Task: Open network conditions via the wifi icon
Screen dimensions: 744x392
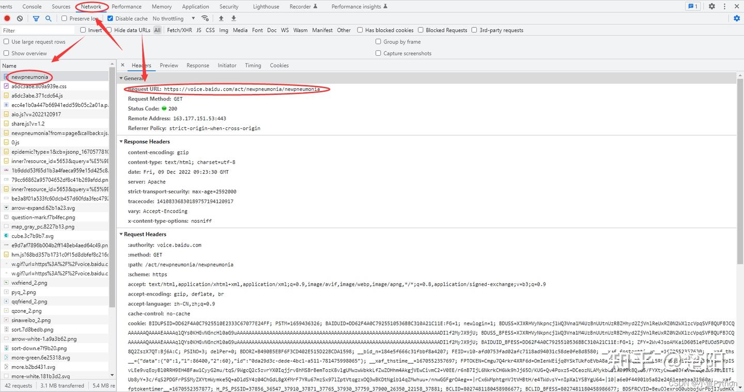Action: tap(205, 18)
